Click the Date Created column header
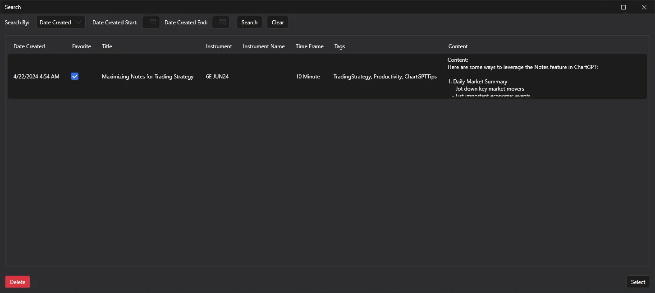The height and width of the screenshot is (293, 655). click(x=29, y=46)
